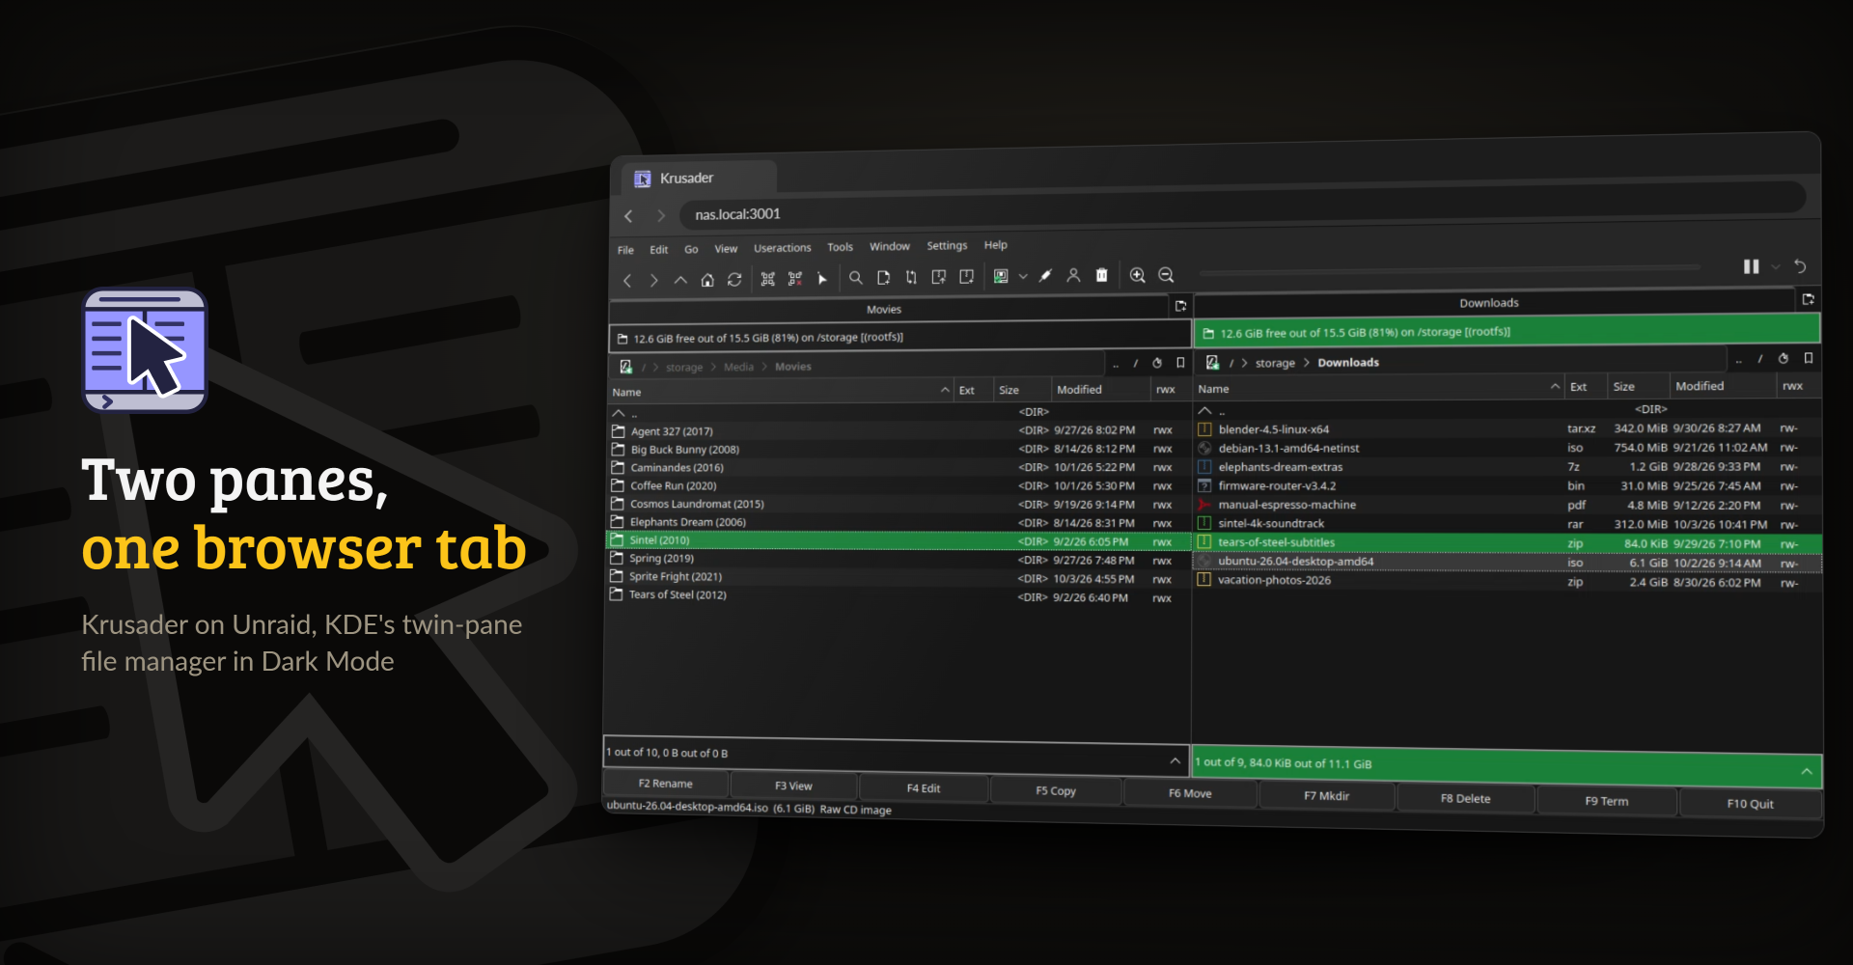Image resolution: width=1853 pixels, height=965 pixels.
Task: Click the new file toolbar icon
Action: (883, 278)
